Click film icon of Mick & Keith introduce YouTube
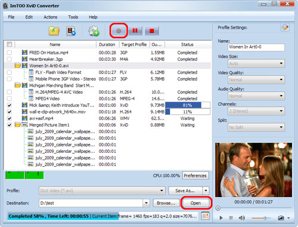 24,105
